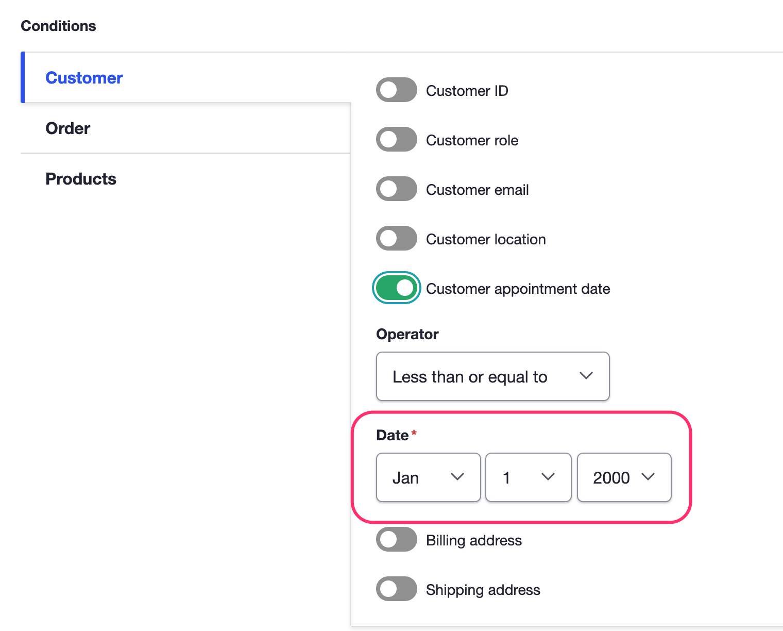Turn on the Customer role toggle
Screen dimensions: 783x631
396,140
